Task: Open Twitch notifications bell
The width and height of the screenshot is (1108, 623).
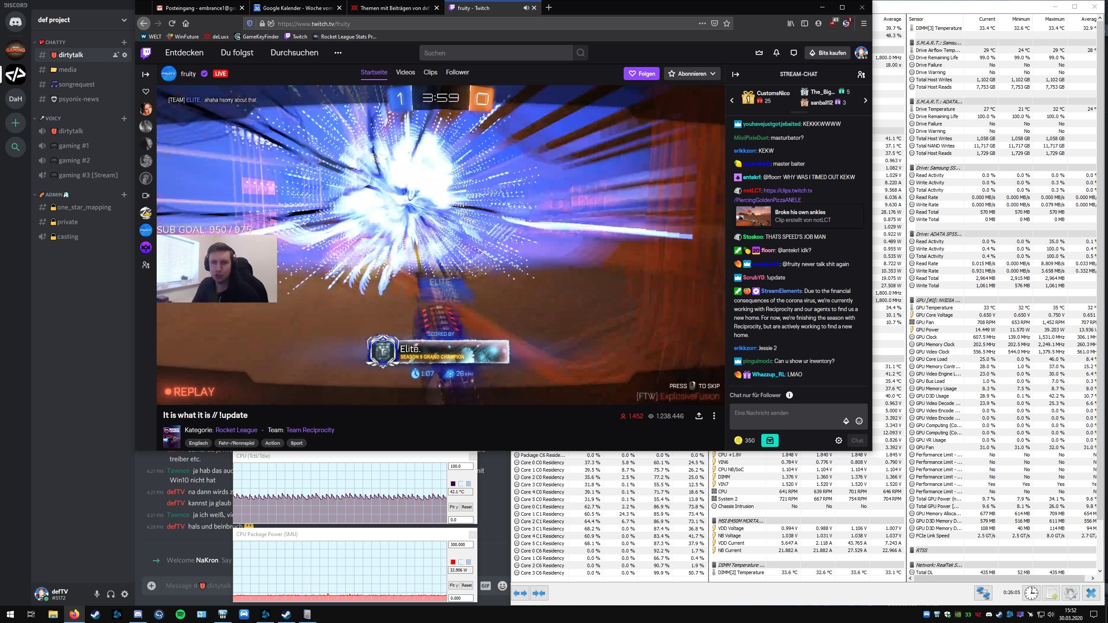Action: [x=776, y=53]
